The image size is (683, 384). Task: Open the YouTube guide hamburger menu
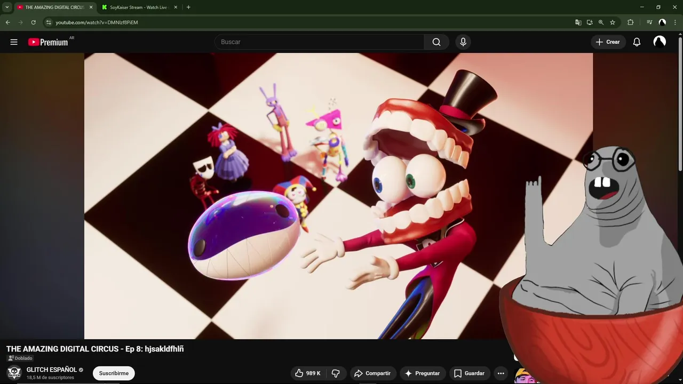click(x=14, y=42)
